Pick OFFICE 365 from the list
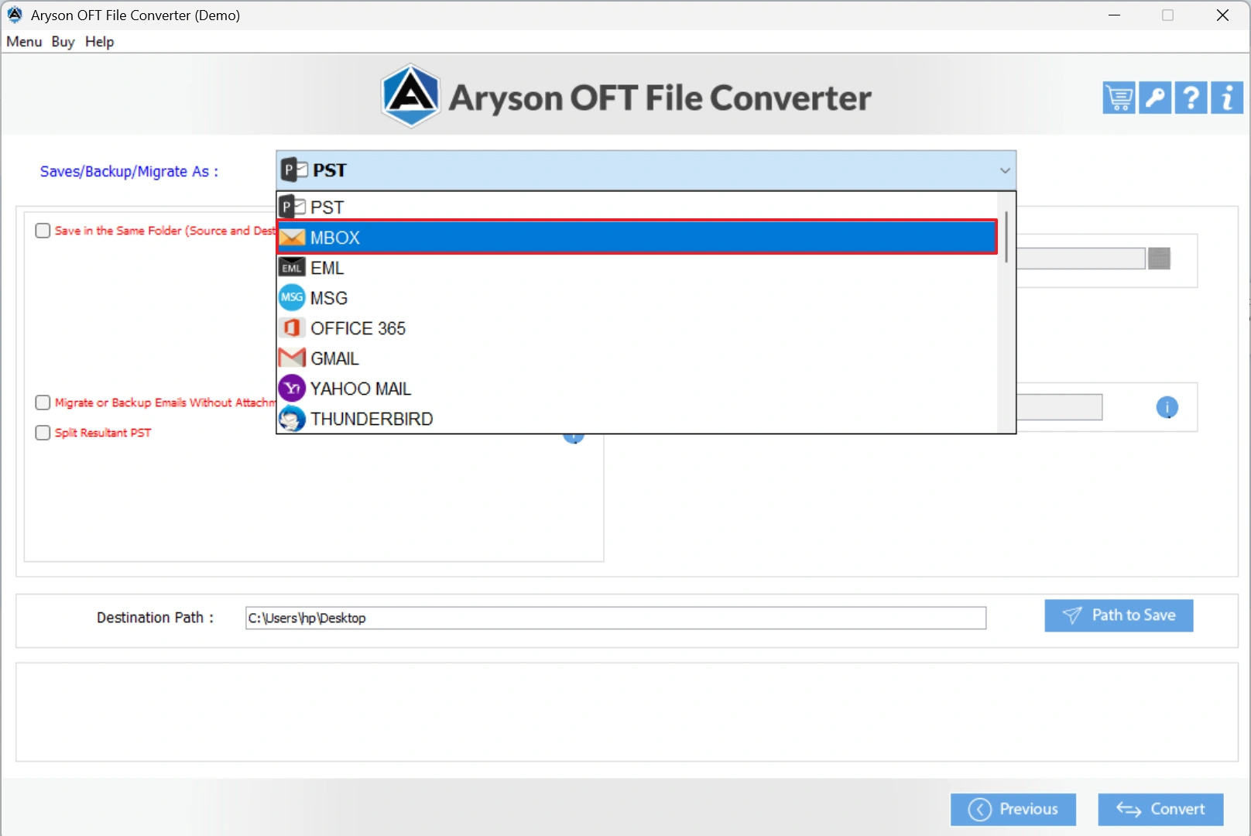The width and height of the screenshot is (1251, 836). tap(637, 328)
